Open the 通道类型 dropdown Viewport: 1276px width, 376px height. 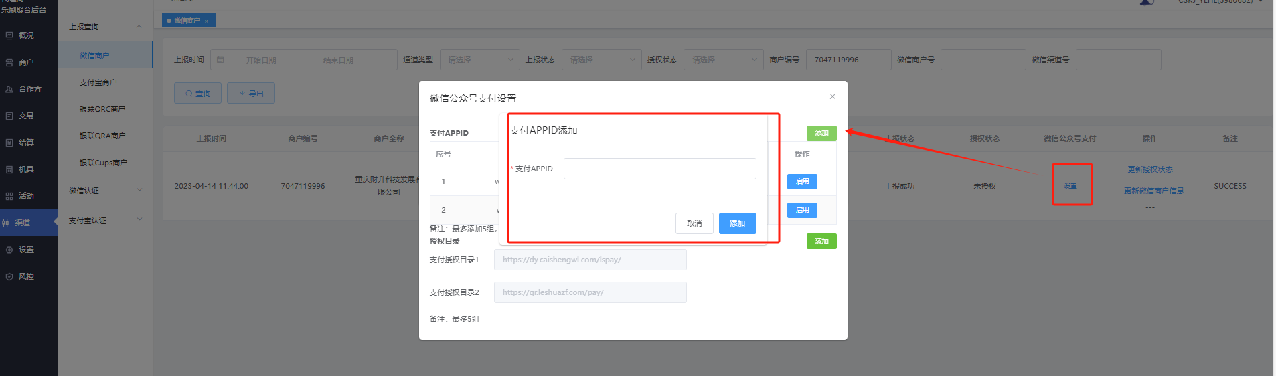(480, 60)
